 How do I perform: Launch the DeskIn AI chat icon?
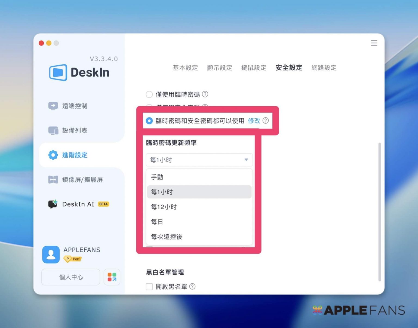click(x=53, y=204)
